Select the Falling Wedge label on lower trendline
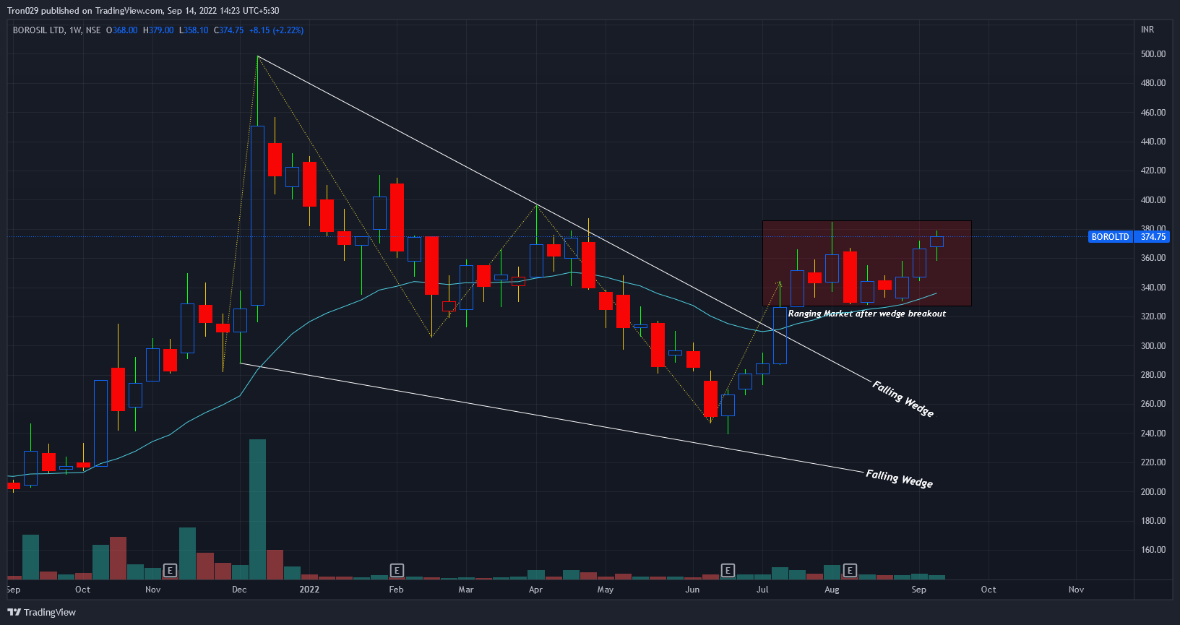The width and height of the screenshot is (1180, 625). (900, 478)
